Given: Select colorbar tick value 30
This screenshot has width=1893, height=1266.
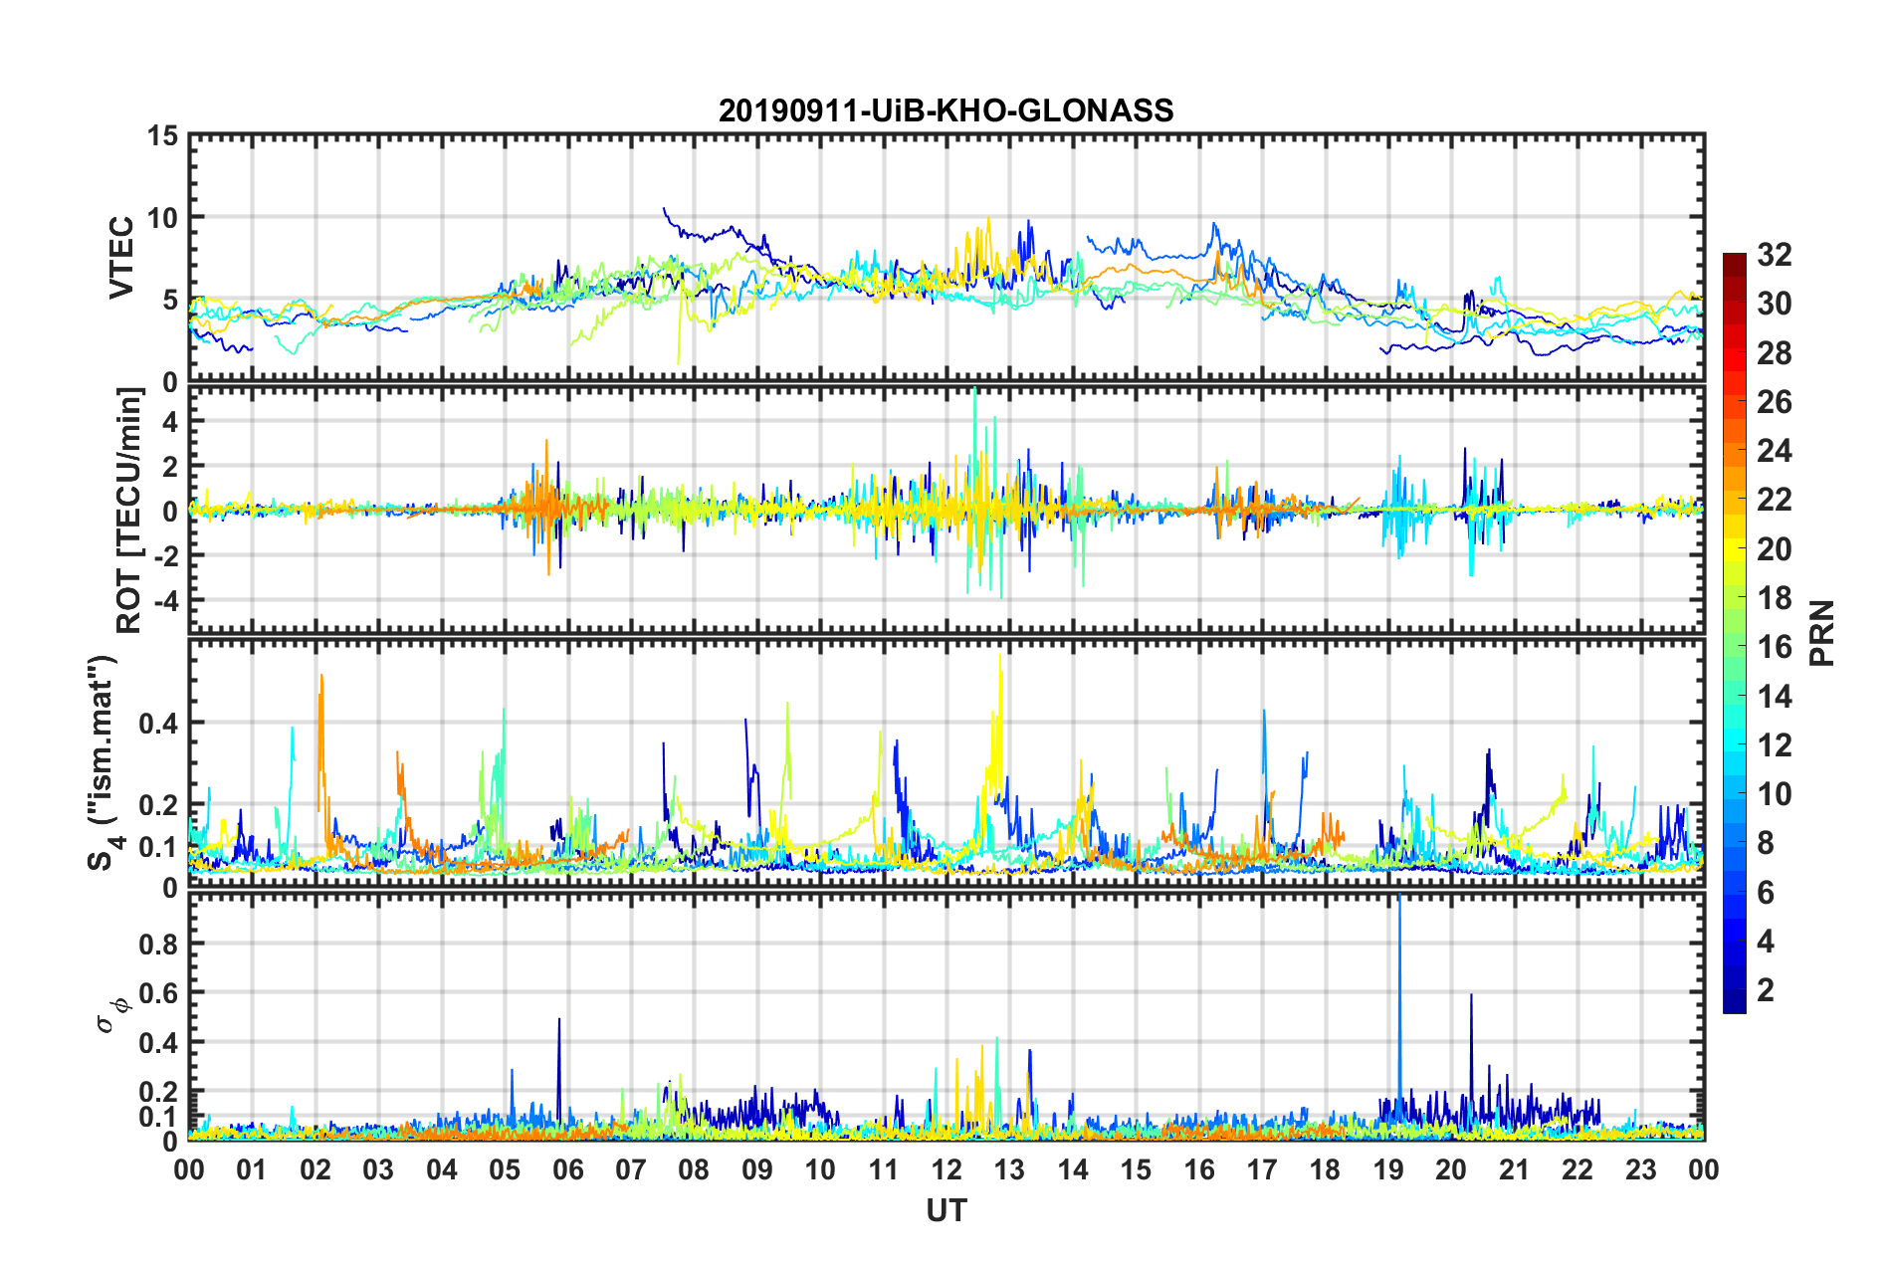Looking at the screenshot, I should click(1774, 304).
